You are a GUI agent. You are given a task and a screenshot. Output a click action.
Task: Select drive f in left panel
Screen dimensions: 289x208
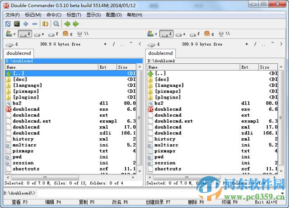coord(53,34)
